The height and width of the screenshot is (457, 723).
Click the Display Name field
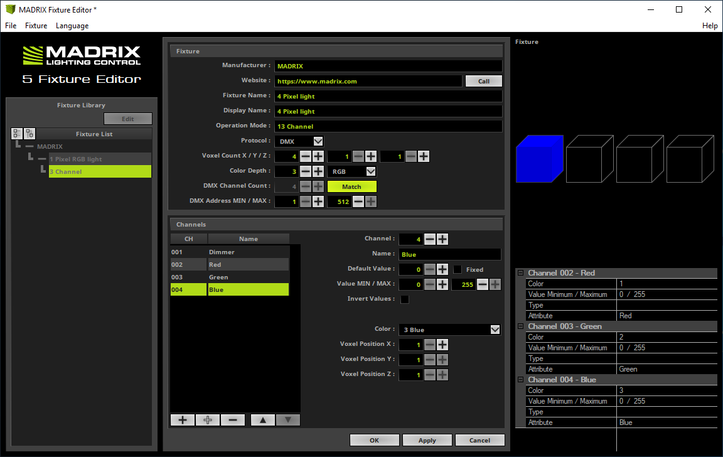click(x=388, y=111)
